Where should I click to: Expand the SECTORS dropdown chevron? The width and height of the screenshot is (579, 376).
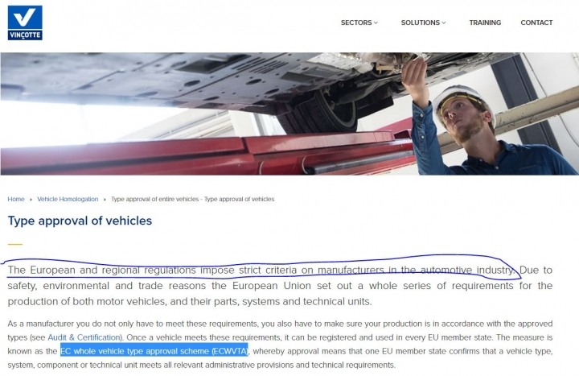click(376, 23)
